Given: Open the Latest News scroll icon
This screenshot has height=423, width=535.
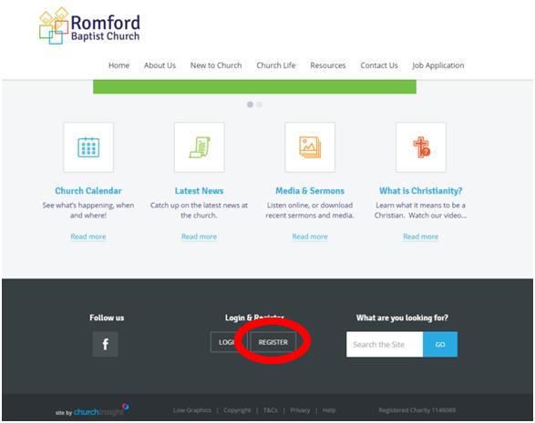Looking at the screenshot, I should tap(200, 147).
